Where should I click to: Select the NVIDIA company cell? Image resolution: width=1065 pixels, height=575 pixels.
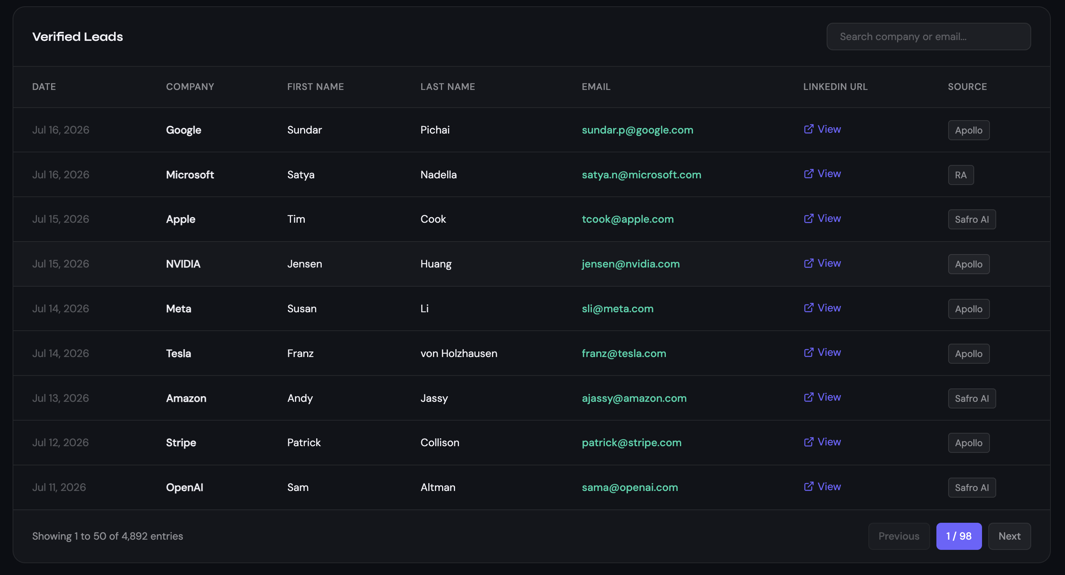coord(183,264)
